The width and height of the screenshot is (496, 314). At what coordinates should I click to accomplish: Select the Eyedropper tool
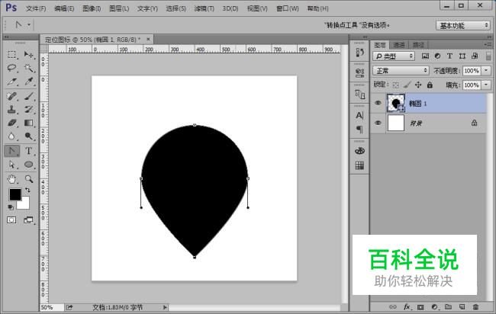click(29, 82)
